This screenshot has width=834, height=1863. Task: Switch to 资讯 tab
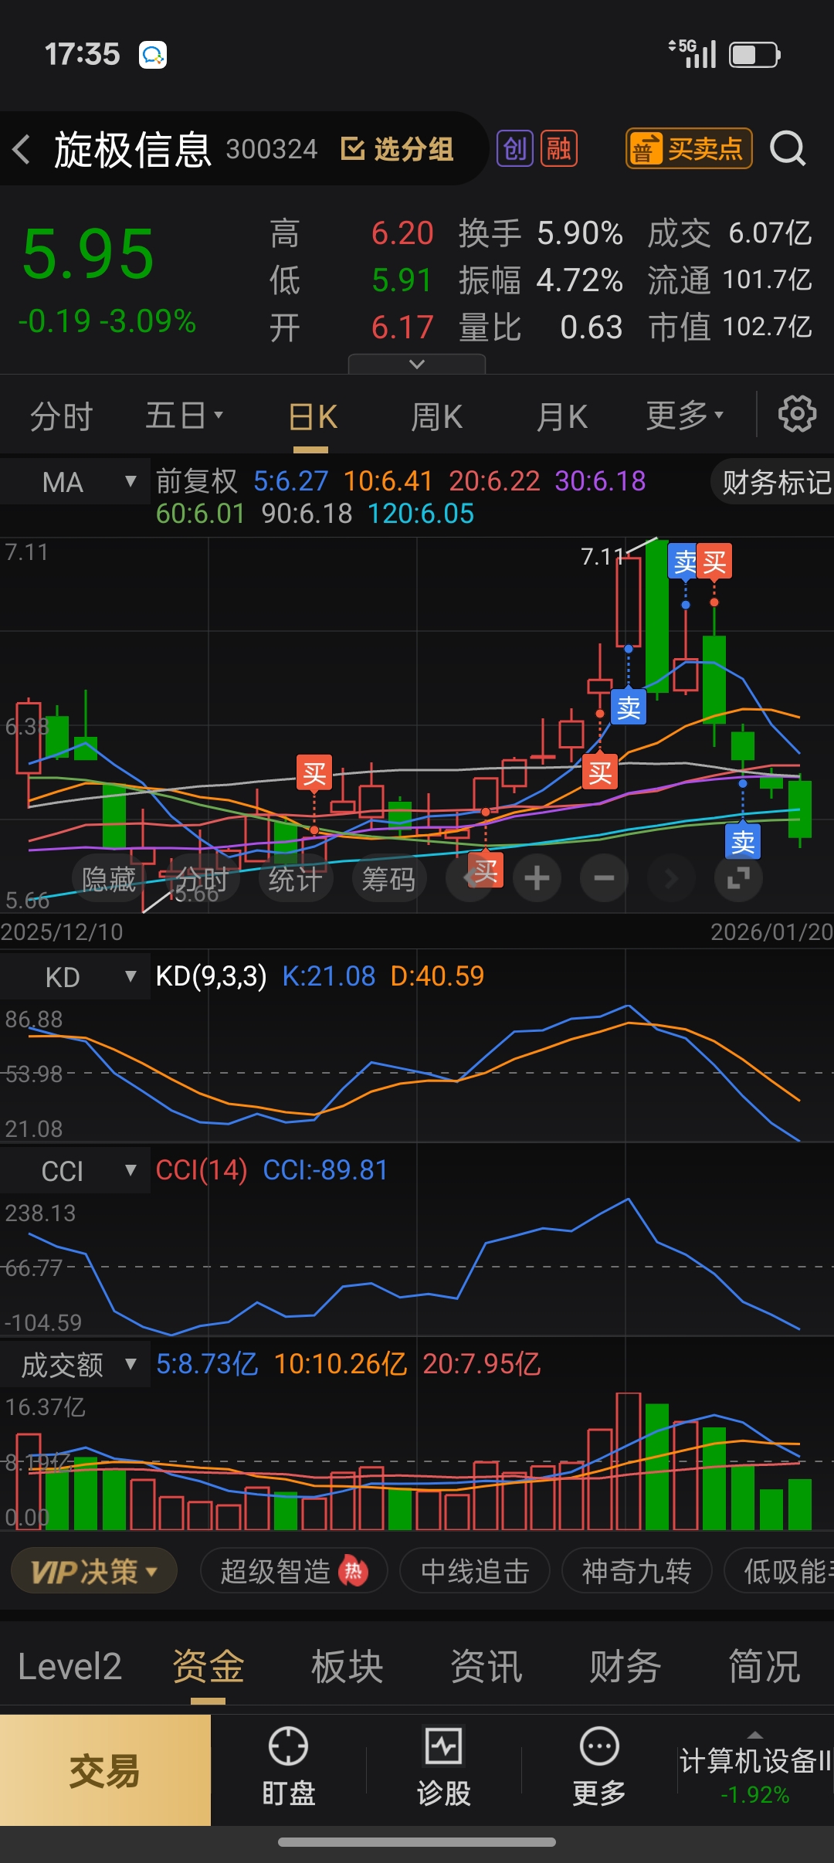pyautogui.click(x=486, y=1666)
